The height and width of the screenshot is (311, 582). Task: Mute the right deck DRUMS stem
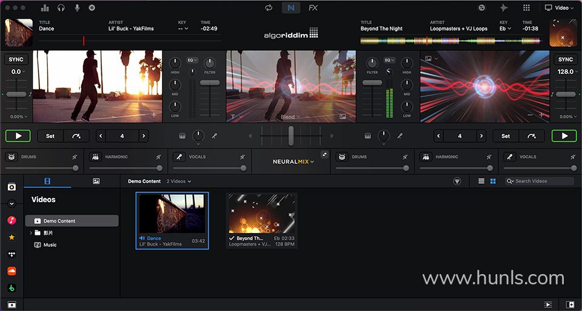coord(405,157)
